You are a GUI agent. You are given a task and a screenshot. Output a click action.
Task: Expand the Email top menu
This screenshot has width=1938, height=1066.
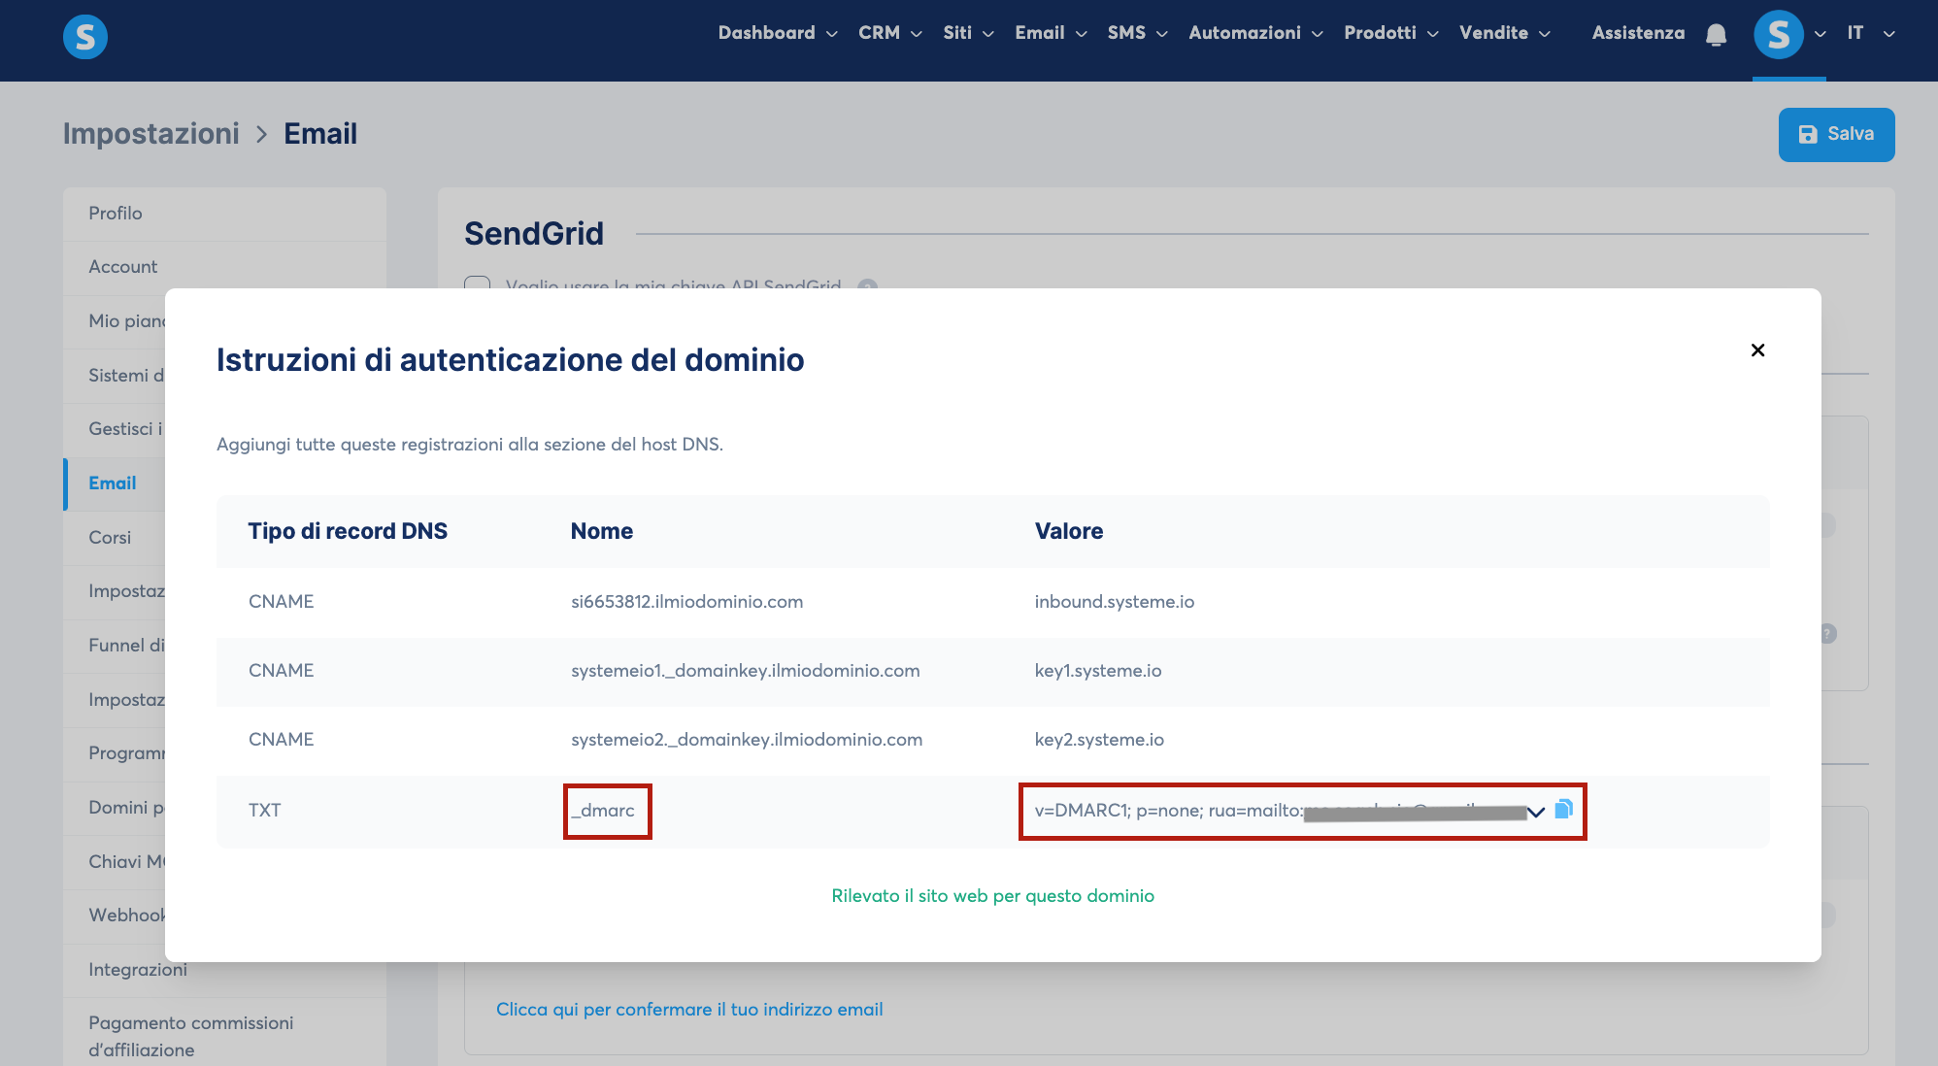(1051, 33)
